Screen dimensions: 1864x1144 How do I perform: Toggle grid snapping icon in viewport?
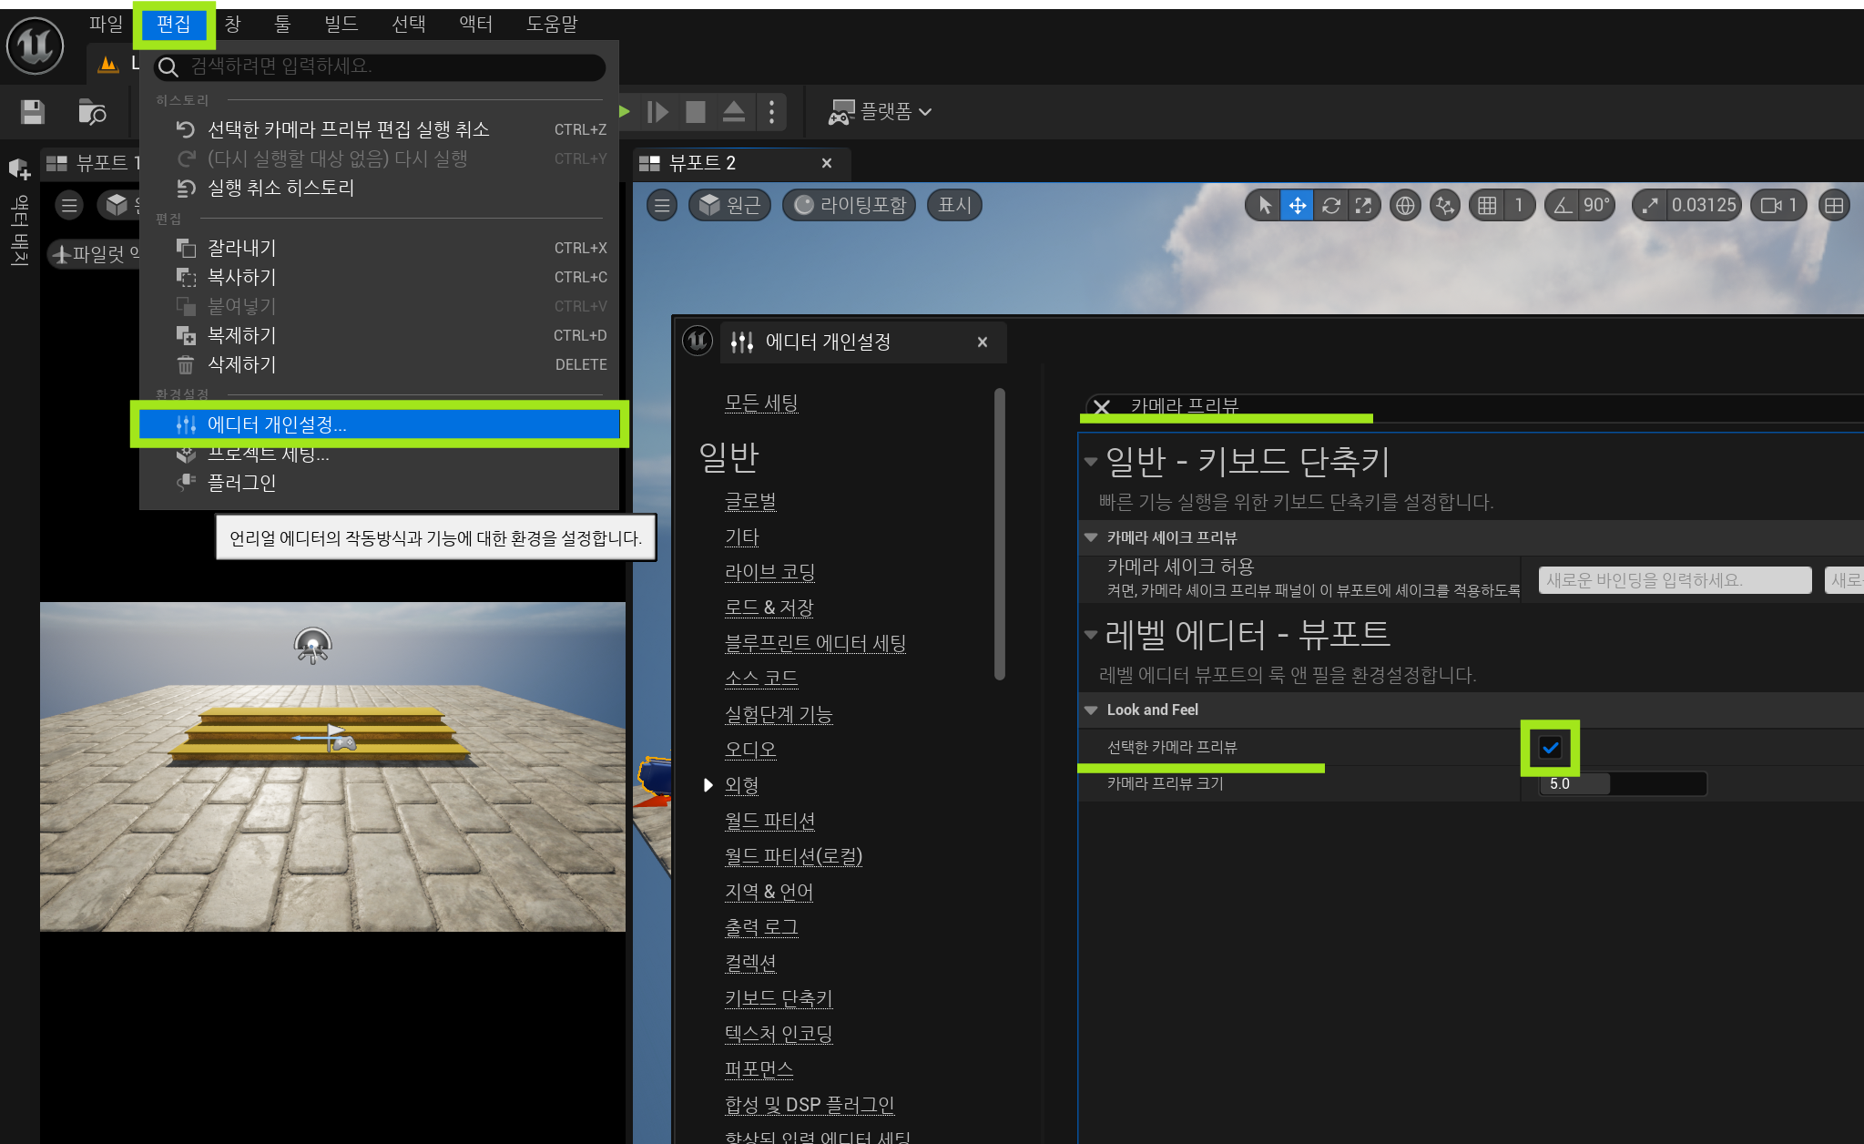point(1487,206)
